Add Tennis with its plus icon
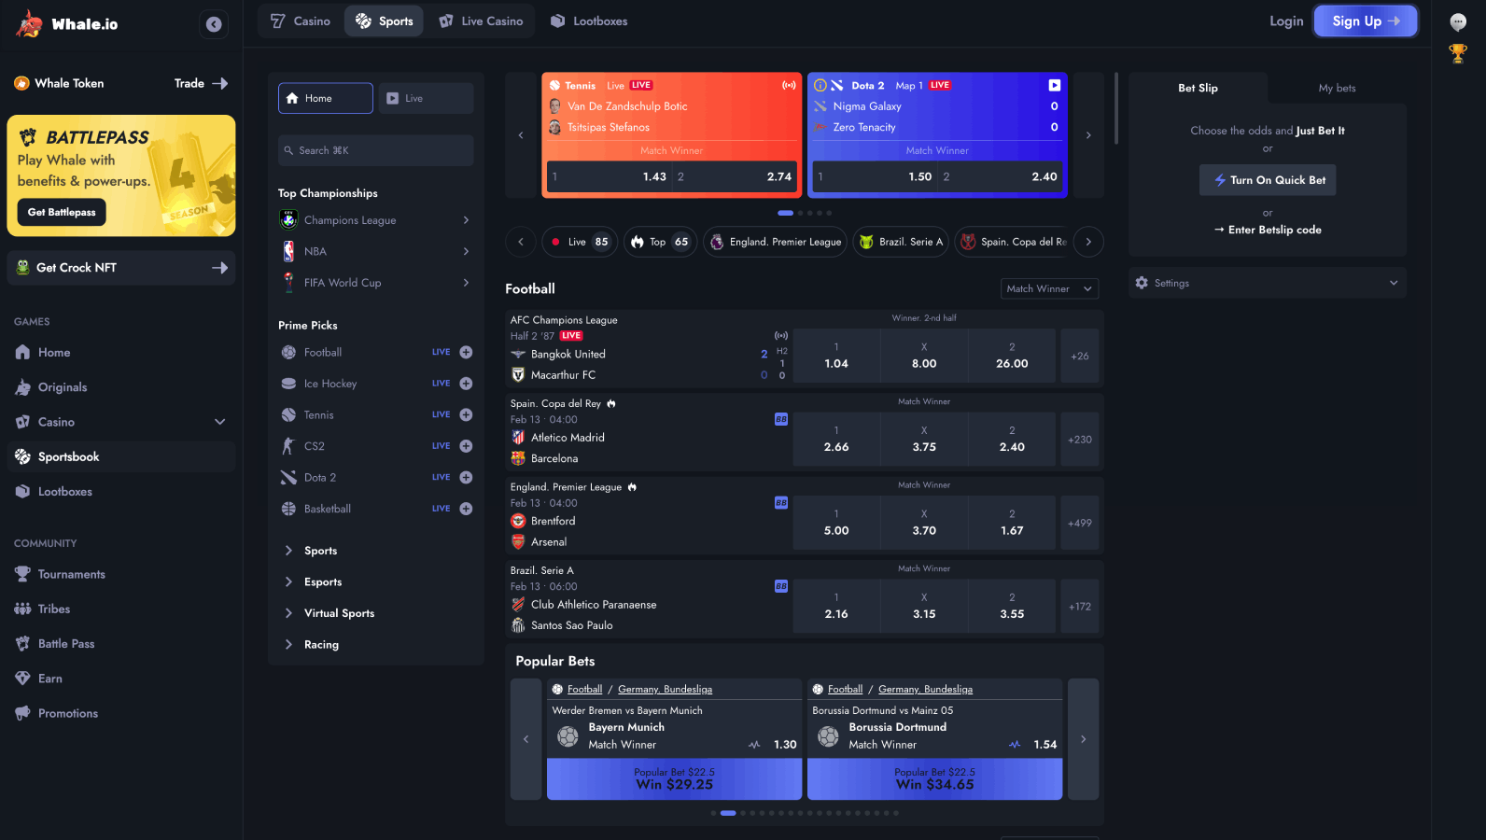Viewport: 1486px width, 840px height. [x=466, y=414]
